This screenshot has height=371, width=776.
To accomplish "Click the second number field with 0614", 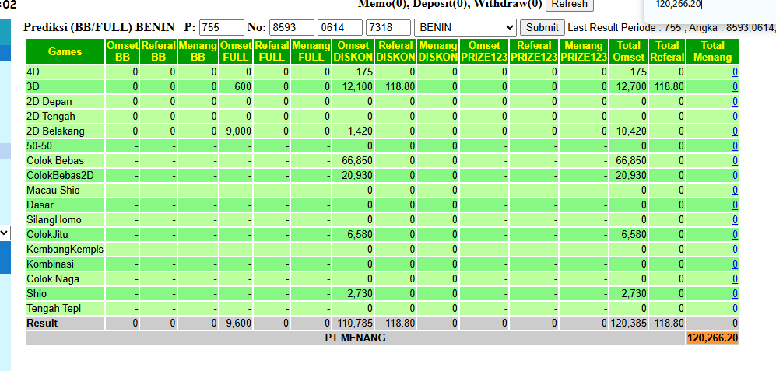I will pyautogui.click(x=340, y=27).
